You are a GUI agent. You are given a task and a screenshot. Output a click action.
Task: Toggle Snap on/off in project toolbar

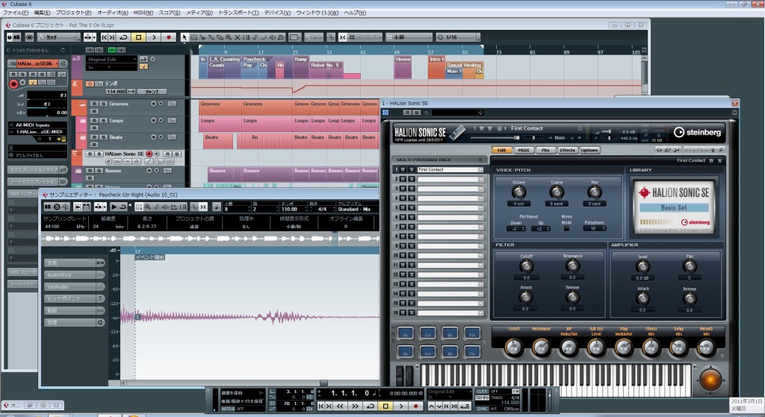(x=342, y=37)
